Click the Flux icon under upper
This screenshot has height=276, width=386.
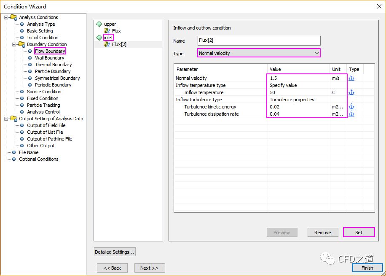[x=107, y=31]
